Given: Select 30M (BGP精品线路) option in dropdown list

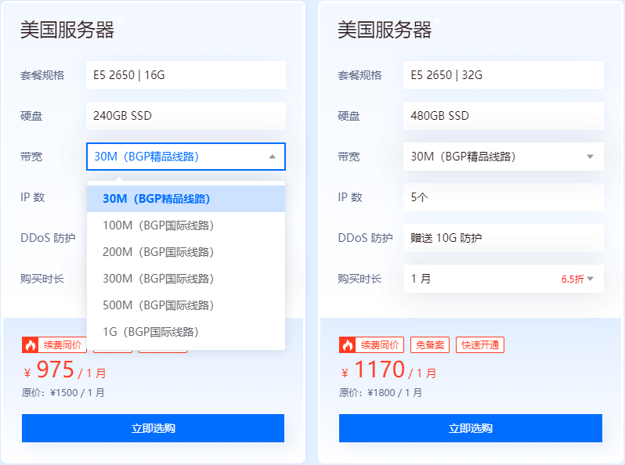Looking at the screenshot, I should pos(186,199).
